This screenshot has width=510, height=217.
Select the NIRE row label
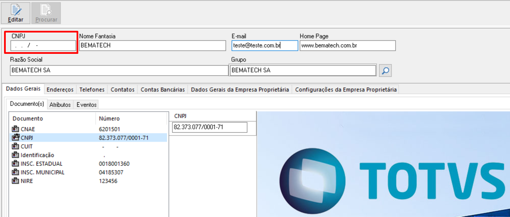(27, 181)
